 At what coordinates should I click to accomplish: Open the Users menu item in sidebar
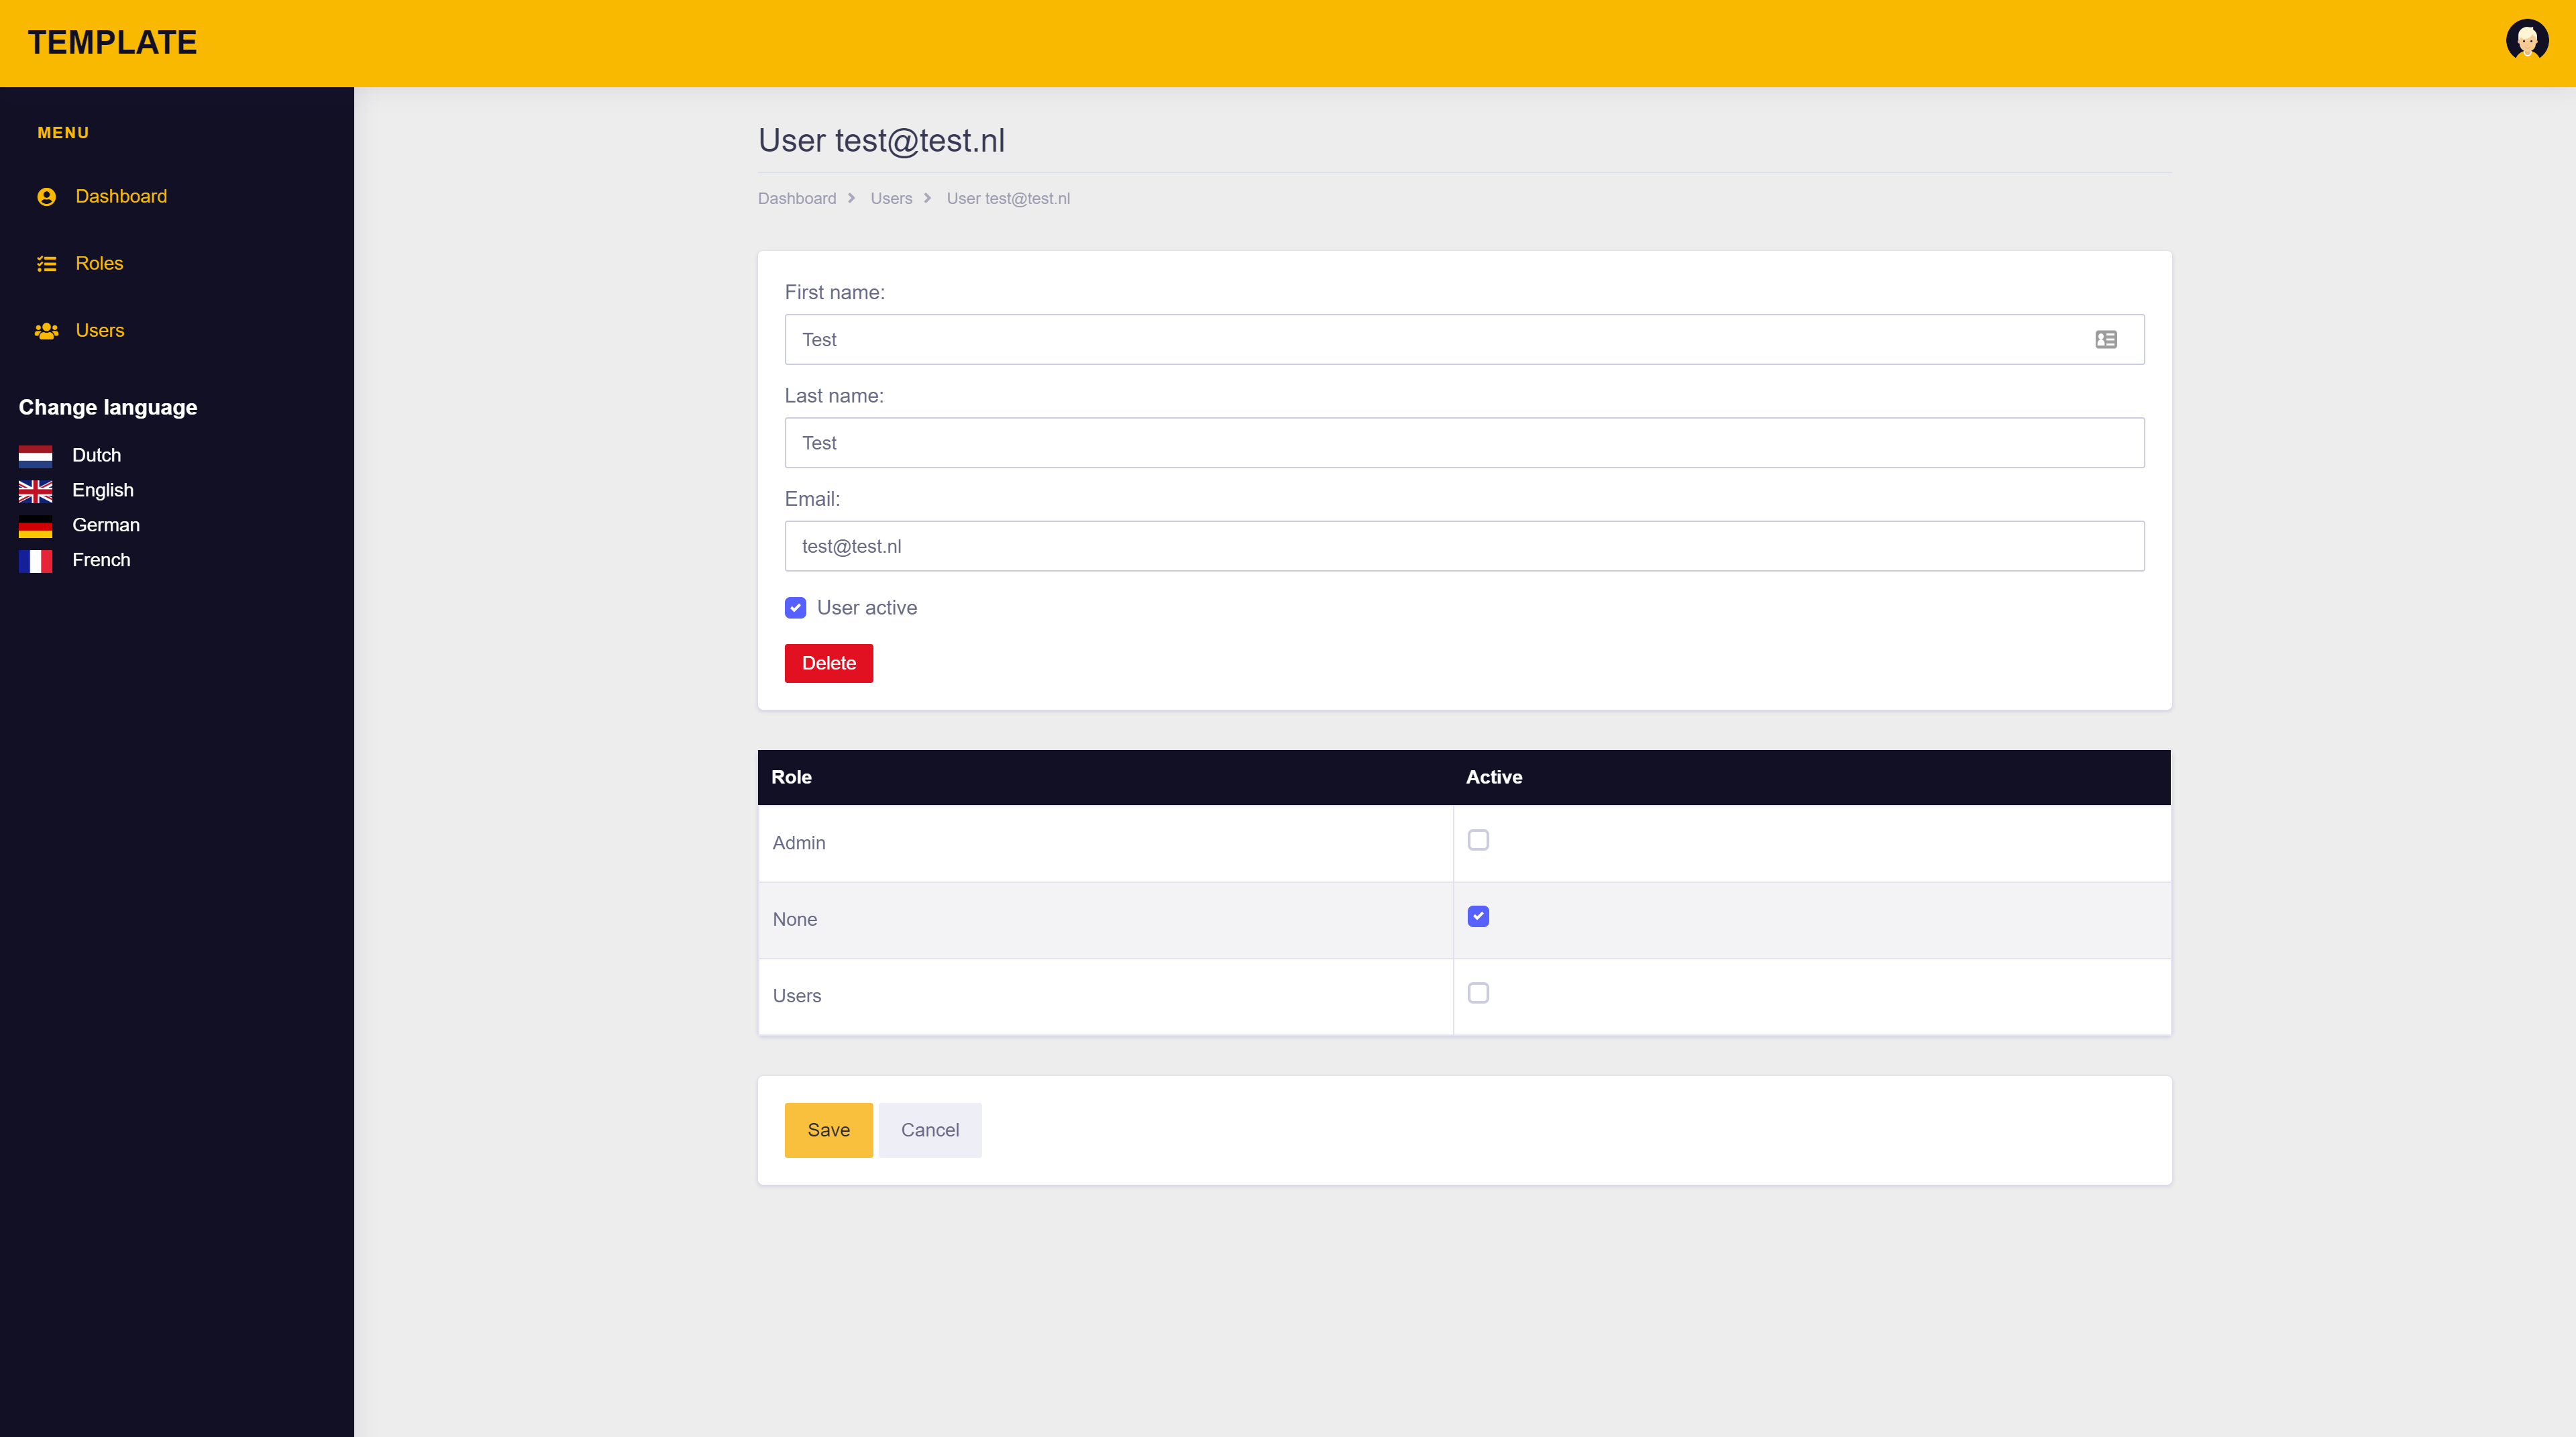(x=100, y=331)
